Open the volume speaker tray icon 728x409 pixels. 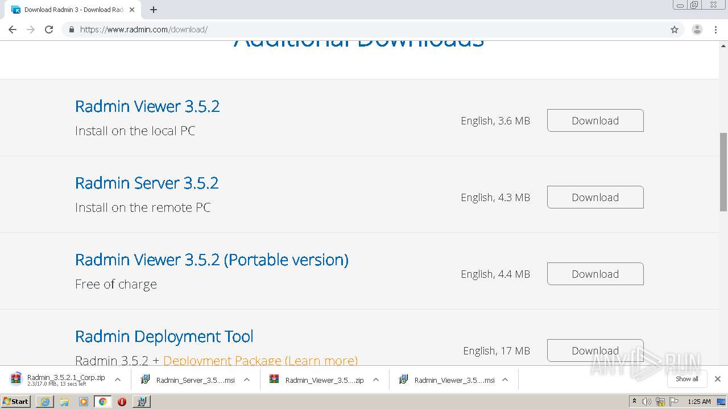click(x=647, y=402)
